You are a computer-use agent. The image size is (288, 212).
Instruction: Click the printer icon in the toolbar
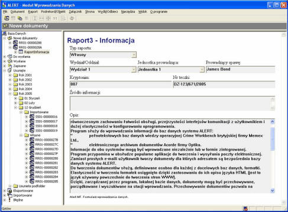point(72,18)
